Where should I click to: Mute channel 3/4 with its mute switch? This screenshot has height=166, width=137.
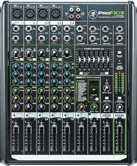click(x=45, y=115)
